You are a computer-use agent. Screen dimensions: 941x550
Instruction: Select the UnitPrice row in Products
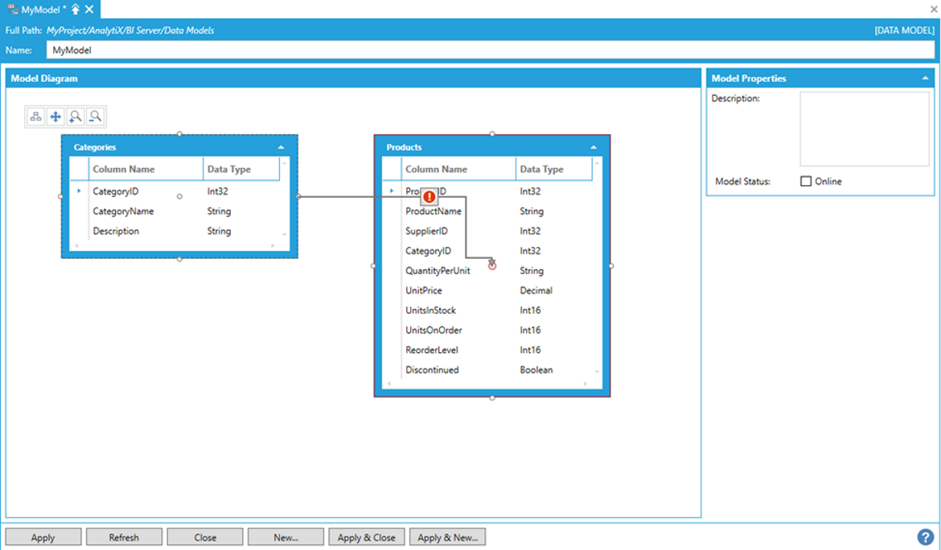click(424, 290)
